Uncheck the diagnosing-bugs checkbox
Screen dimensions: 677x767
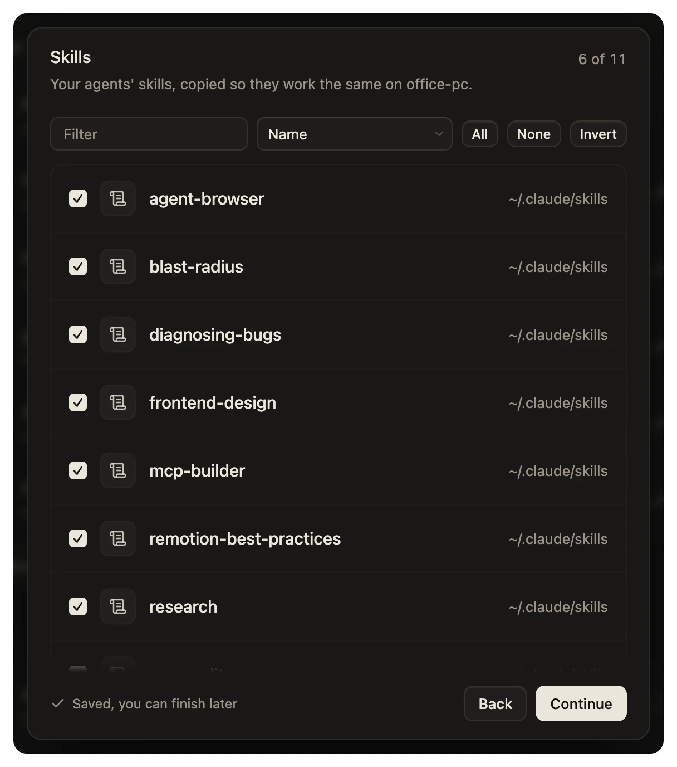78,334
